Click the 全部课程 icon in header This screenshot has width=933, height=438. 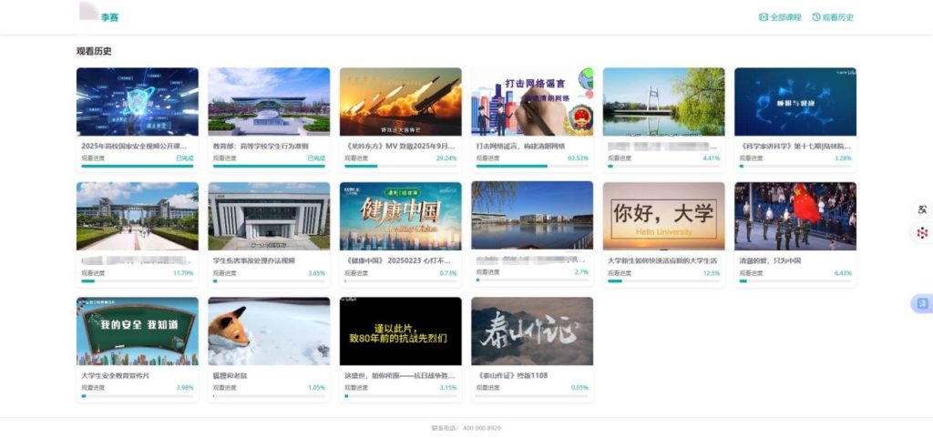coord(764,17)
